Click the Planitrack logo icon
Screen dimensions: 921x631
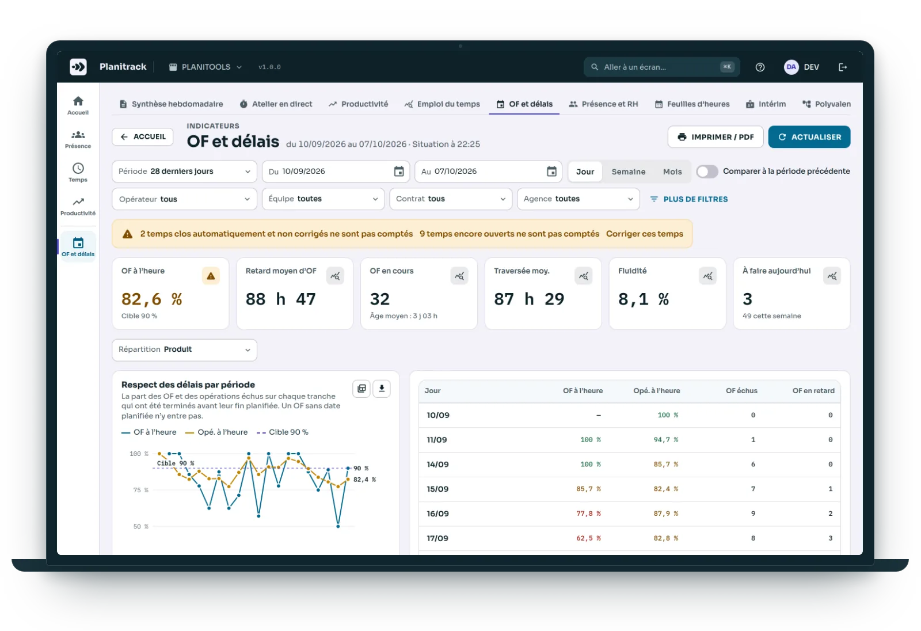(78, 67)
